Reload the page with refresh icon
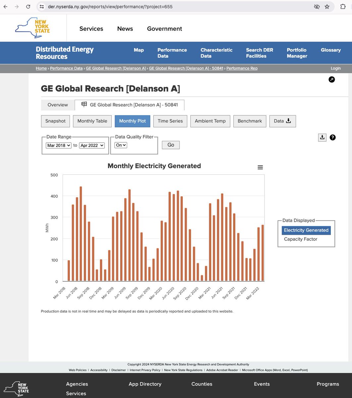This screenshot has height=398, width=352. (x=28, y=7)
